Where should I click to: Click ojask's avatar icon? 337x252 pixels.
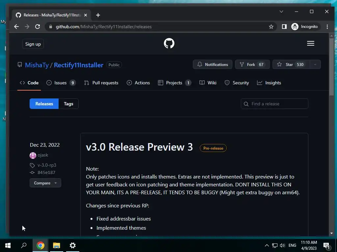pos(33,155)
